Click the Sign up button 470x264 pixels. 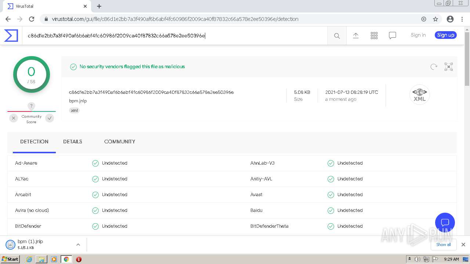point(446,35)
